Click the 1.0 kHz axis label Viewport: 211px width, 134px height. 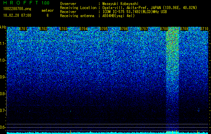point(3,60)
